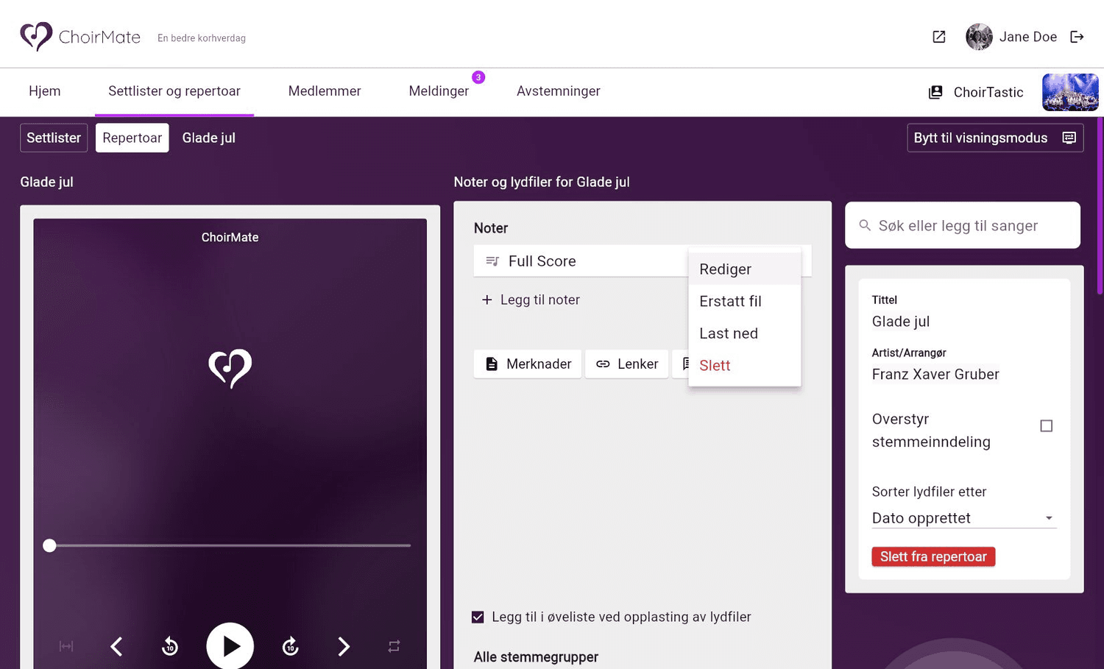This screenshot has width=1104, height=669.
Task: Toggle repeat loop icon
Action: 394,646
